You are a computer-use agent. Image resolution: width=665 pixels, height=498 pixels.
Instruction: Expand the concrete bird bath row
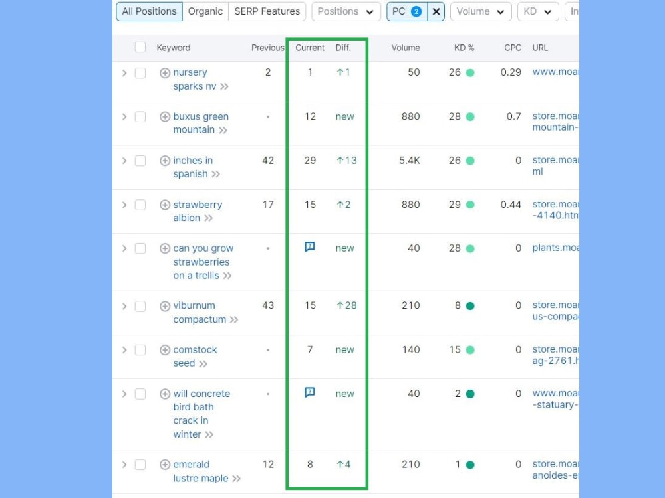pos(124,394)
